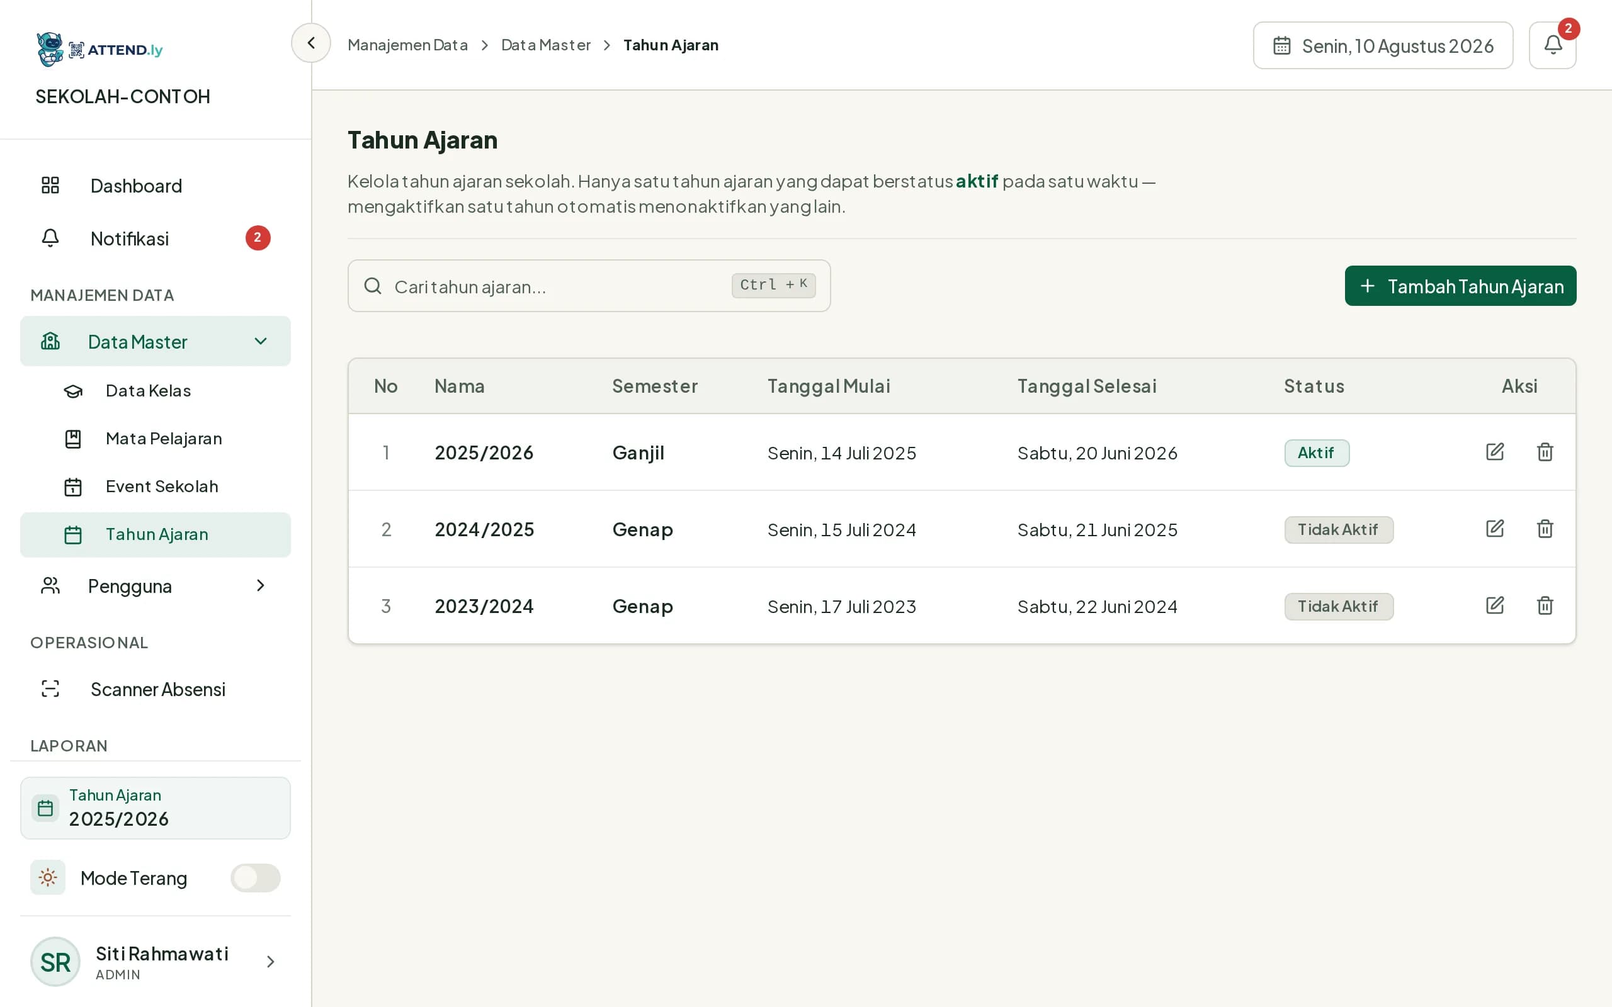
Task: Open the notification bell in the header
Action: pos(1552,45)
